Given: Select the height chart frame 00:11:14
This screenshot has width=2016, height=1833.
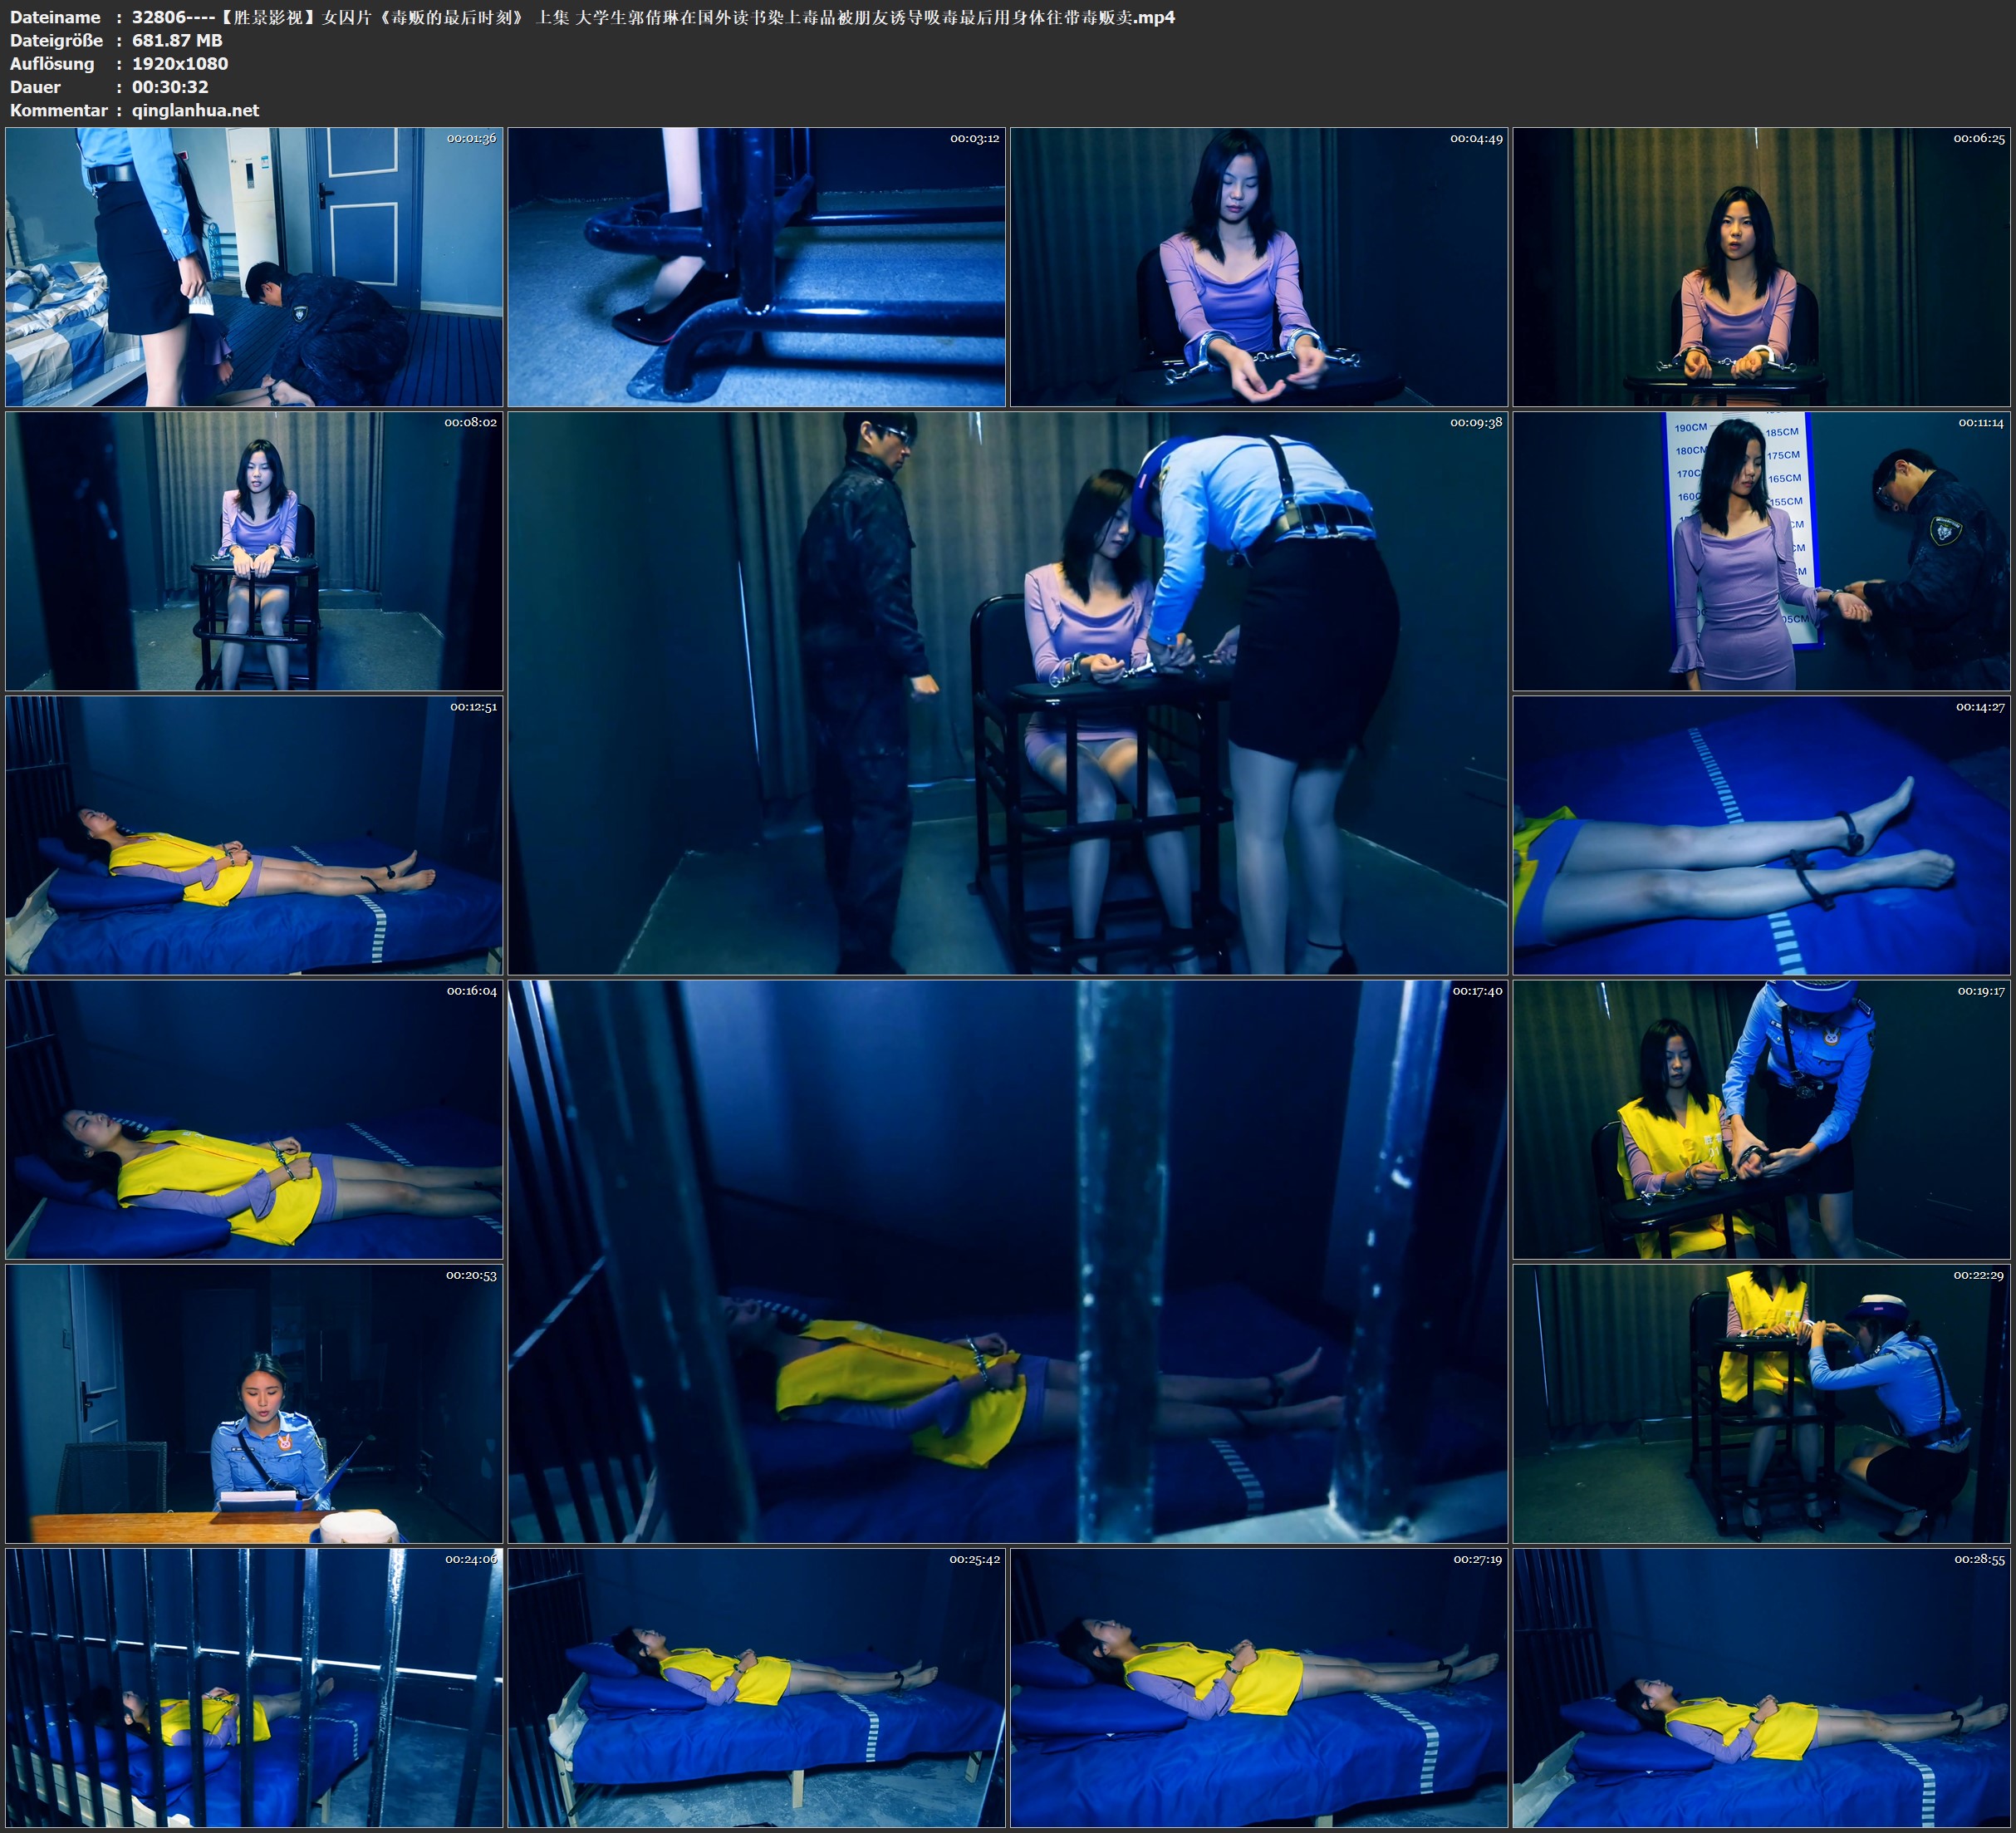Looking at the screenshot, I should tap(1762, 550).
